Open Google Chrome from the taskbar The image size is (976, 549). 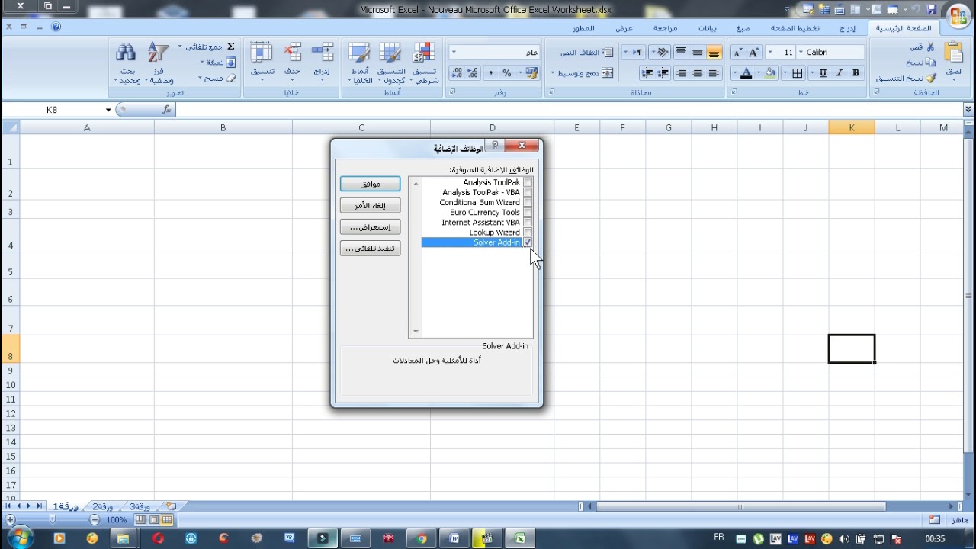click(x=421, y=538)
